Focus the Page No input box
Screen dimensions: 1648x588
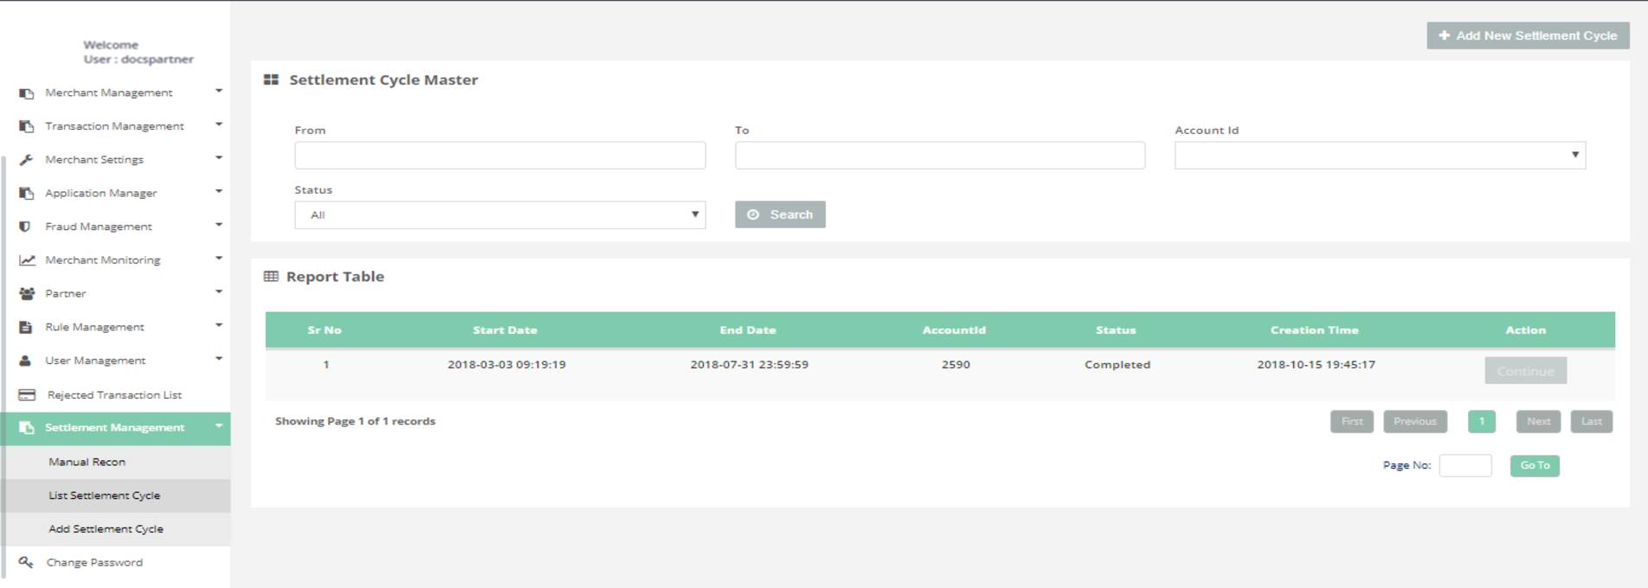tap(1465, 466)
